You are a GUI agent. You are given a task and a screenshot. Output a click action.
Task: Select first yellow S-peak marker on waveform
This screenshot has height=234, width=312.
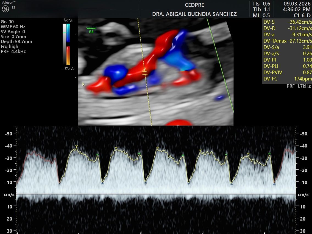click(x=77, y=146)
